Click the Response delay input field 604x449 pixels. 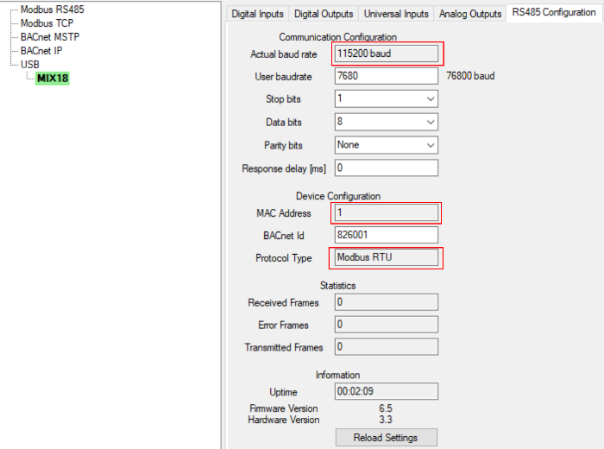(386, 168)
